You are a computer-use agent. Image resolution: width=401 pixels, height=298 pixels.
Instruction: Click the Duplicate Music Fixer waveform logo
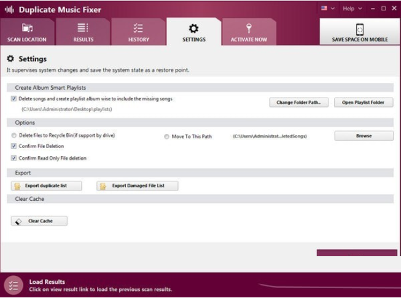(x=9, y=10)
